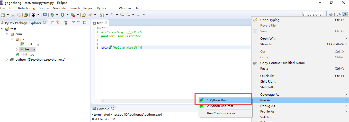Switch to the Java EE perspective icon

pos(339,15)
